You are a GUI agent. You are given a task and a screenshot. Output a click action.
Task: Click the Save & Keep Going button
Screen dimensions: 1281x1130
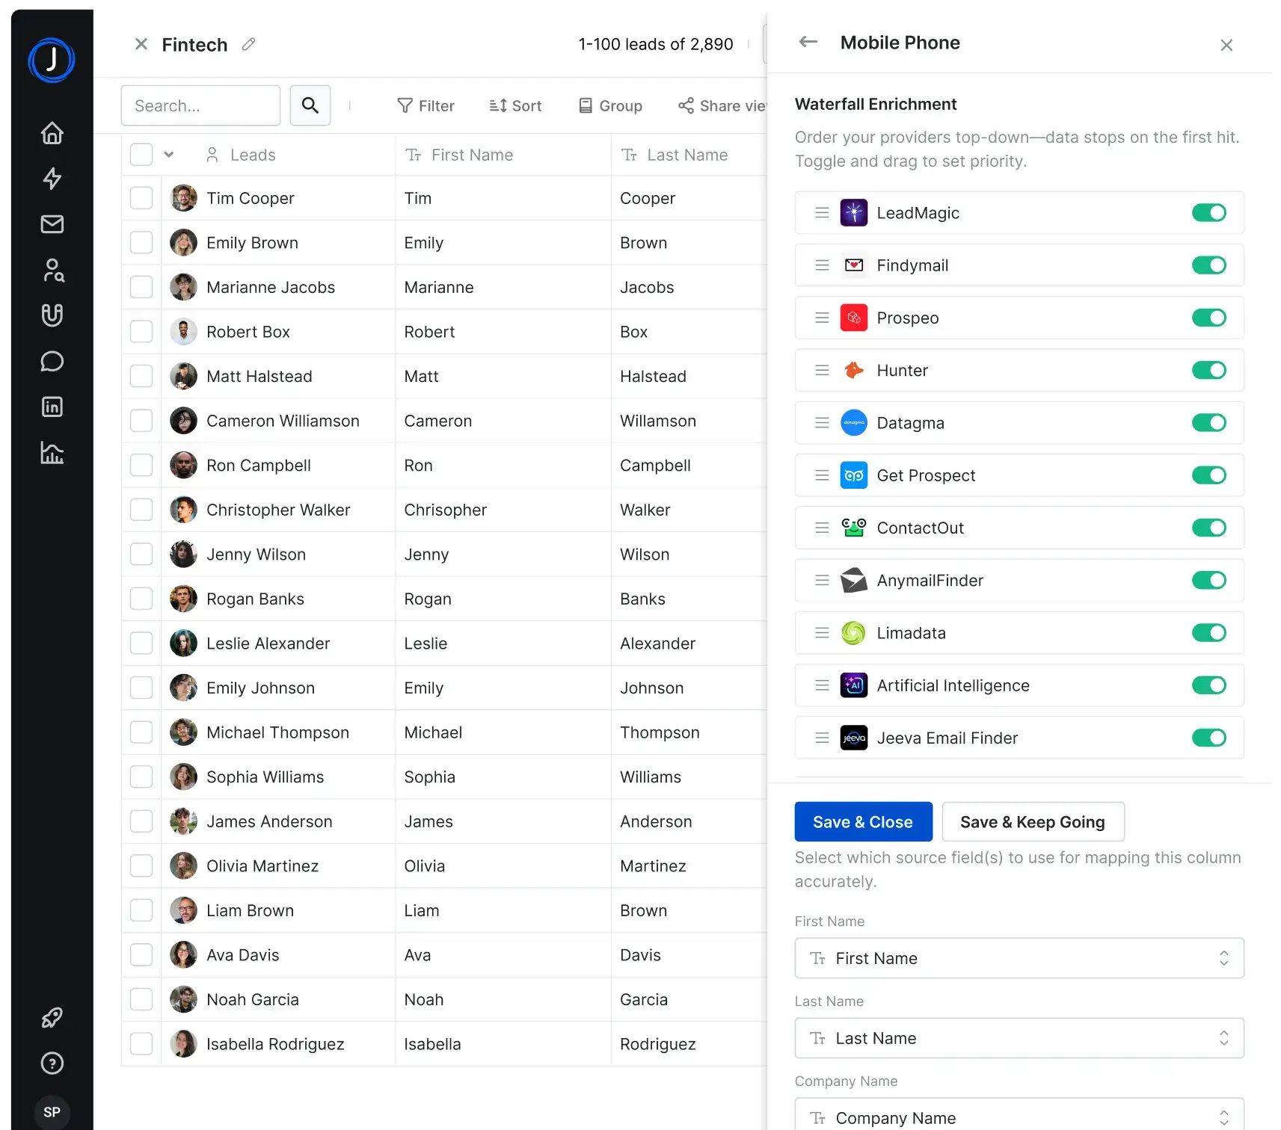[x=1032, y=822]
